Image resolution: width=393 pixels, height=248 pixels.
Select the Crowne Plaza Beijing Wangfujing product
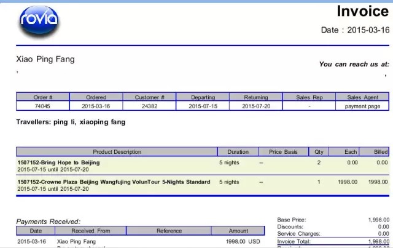coord(114,182)
